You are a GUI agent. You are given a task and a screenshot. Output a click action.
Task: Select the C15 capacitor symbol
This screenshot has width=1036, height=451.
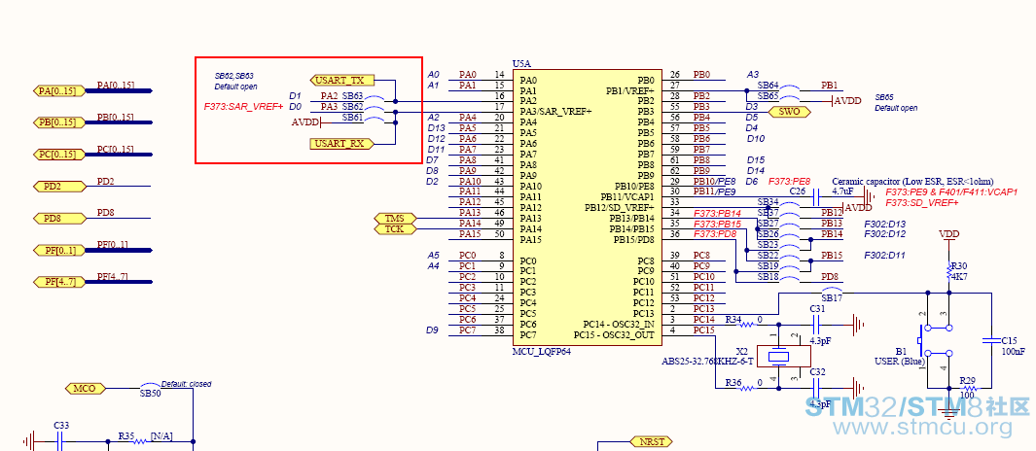point(990,341)
